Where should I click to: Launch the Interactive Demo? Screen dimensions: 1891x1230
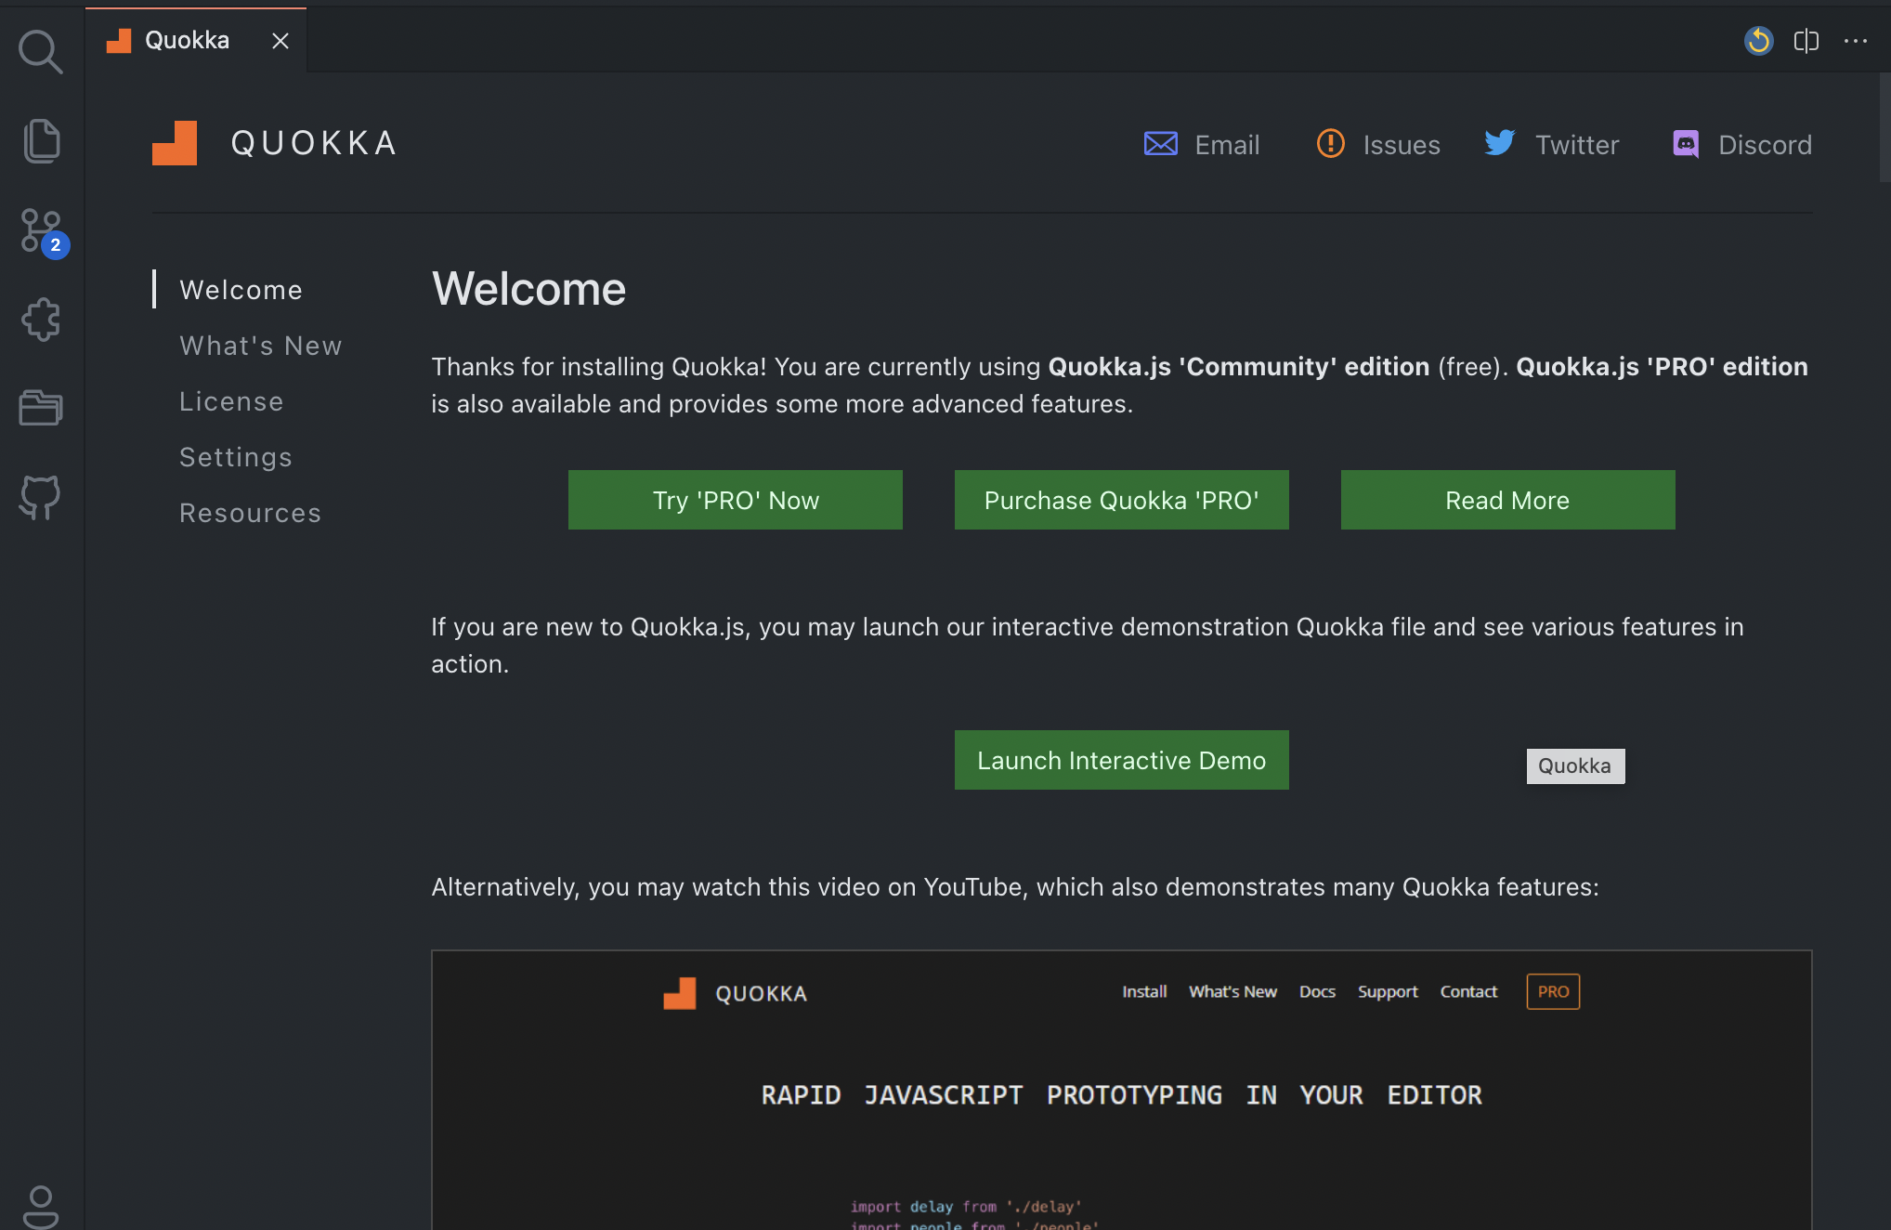[x=1120, y=760]
